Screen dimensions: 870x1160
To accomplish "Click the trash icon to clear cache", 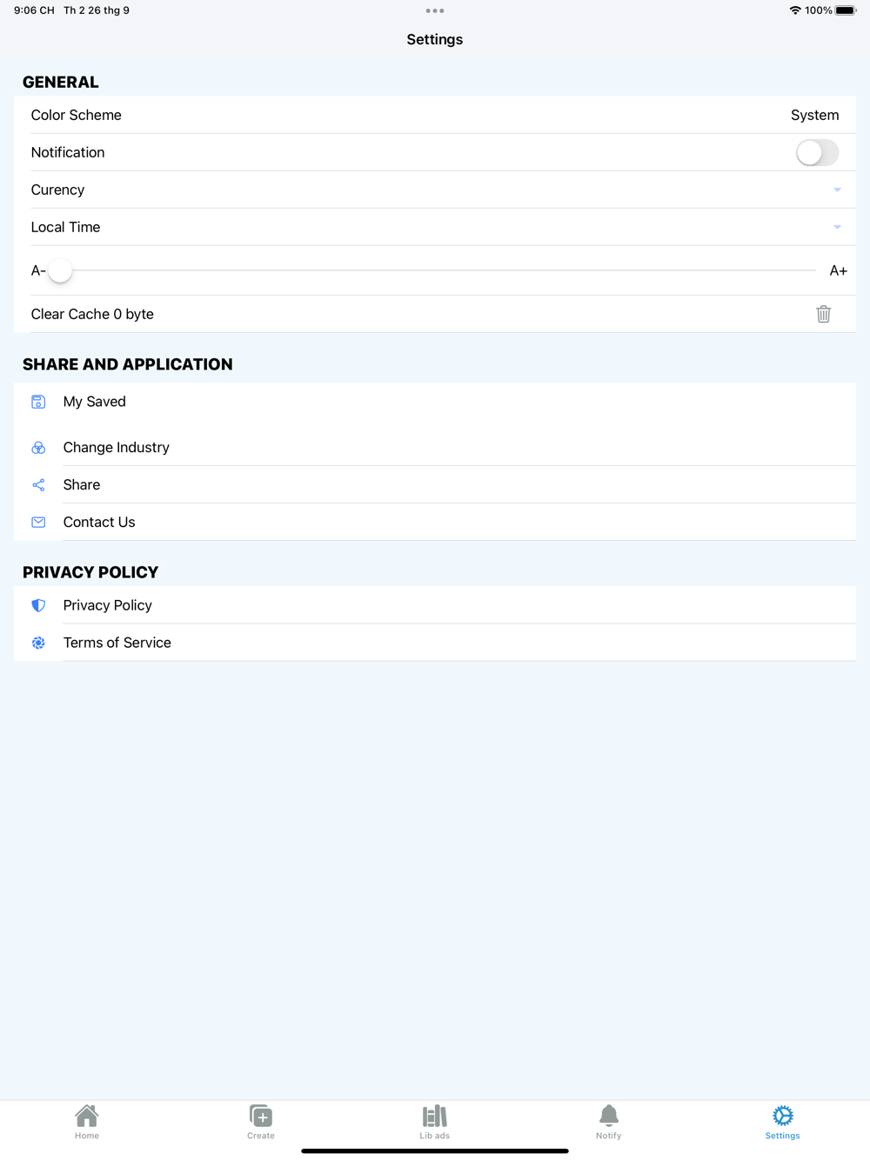I will pos(823,314).
